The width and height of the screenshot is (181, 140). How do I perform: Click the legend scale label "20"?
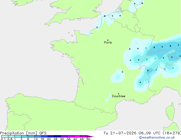[49, 139]
